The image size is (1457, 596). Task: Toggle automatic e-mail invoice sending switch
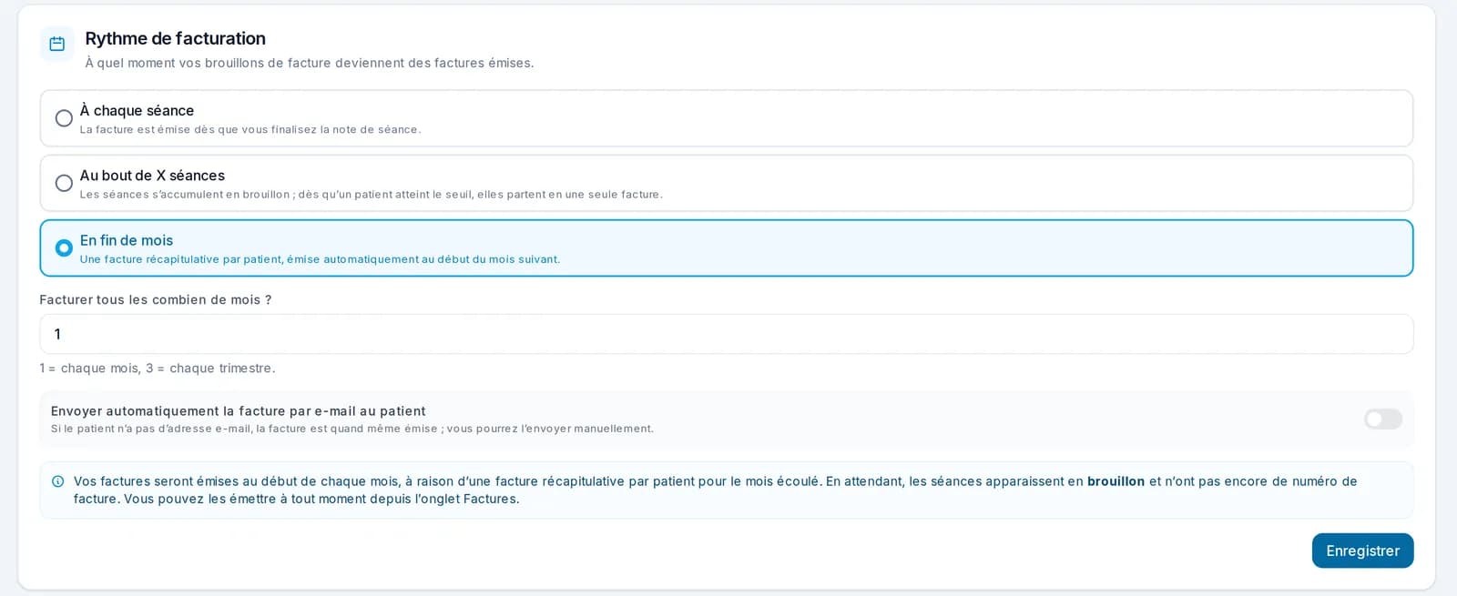1382,419
